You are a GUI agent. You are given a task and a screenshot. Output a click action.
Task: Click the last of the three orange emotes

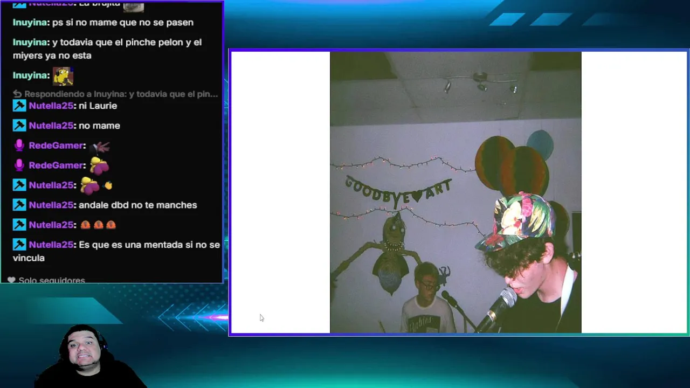(111, 225)
